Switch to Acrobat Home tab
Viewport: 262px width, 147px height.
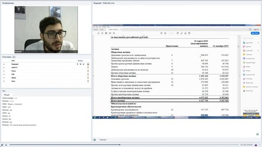[x=95, y=29]
